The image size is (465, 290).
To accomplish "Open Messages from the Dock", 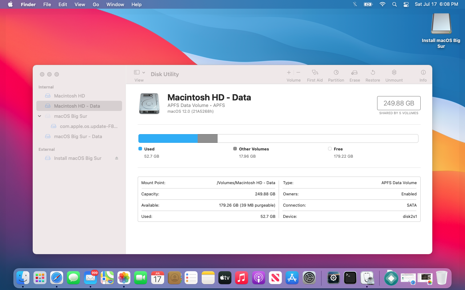I will [73, 278].
